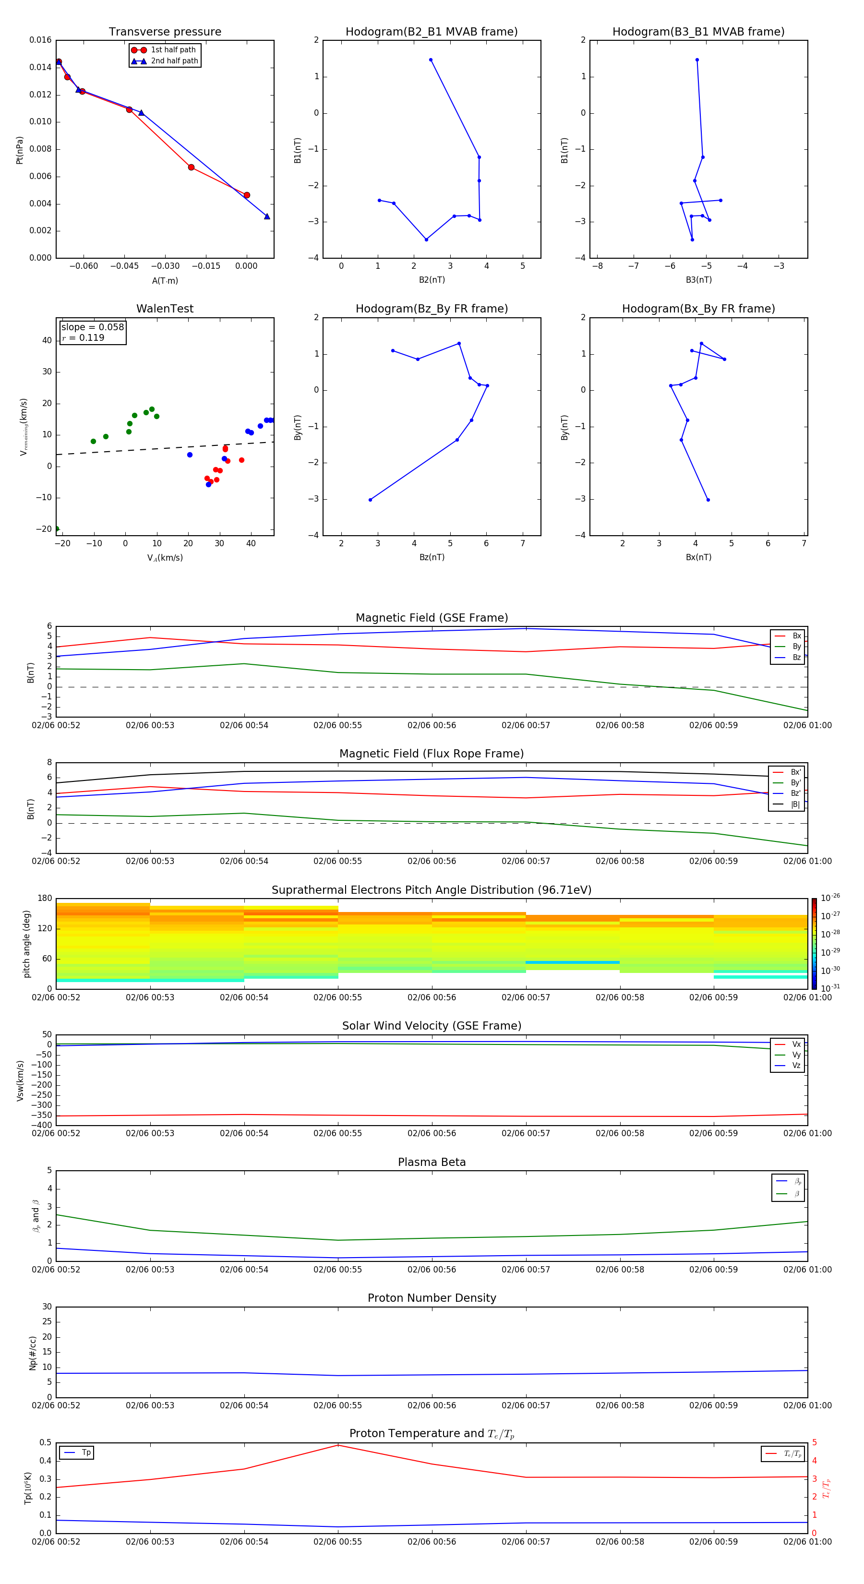The width and height of the screenshot is (864, 1584).
Task: Click the 'pitch angle (deg)' axis label
Action: [x=26, y=944]
